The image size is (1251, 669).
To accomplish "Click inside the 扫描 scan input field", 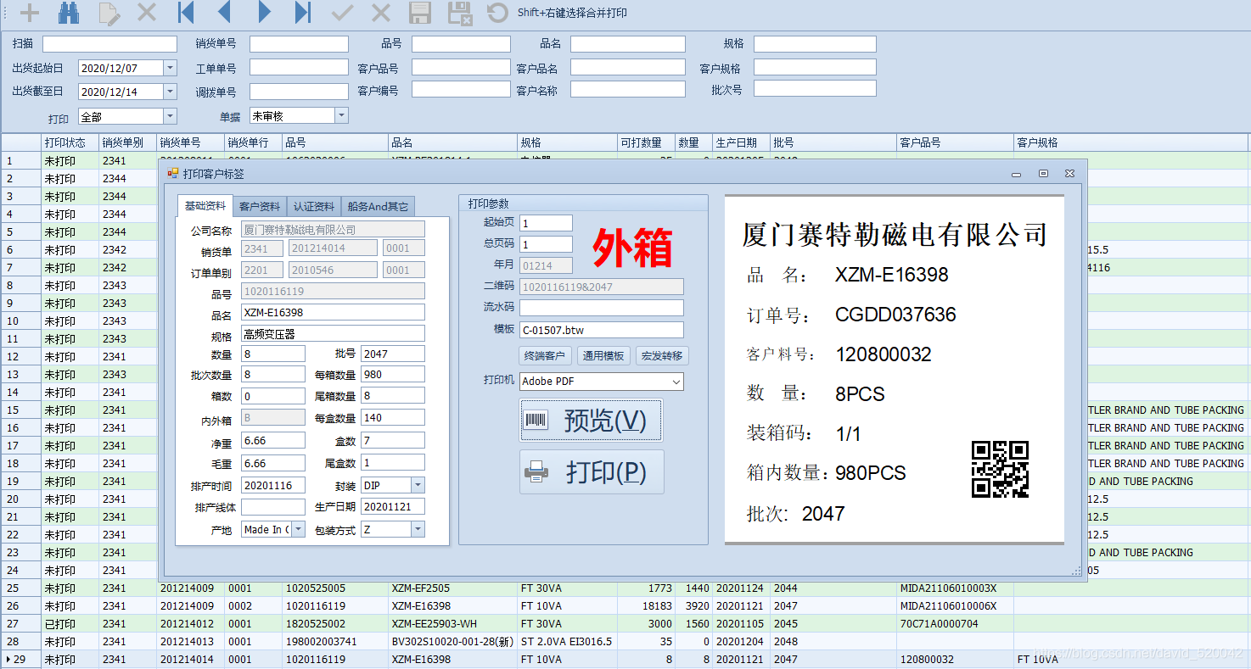I will click(109, 43).
